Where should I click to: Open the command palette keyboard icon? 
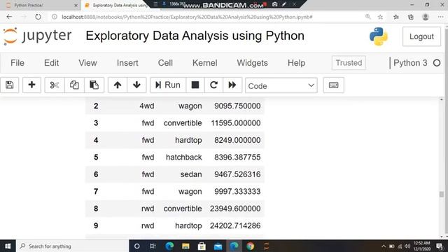[333, 85]
